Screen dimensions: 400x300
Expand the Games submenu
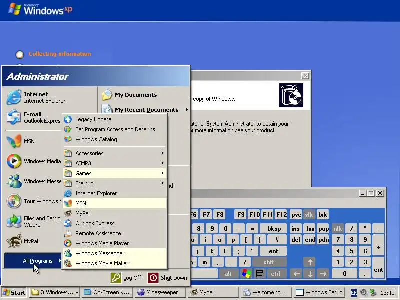[115, 173]
